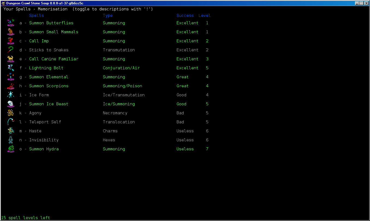370x221 pixels.
Task: Click the Ice Form spell icon
Action: 11,95
